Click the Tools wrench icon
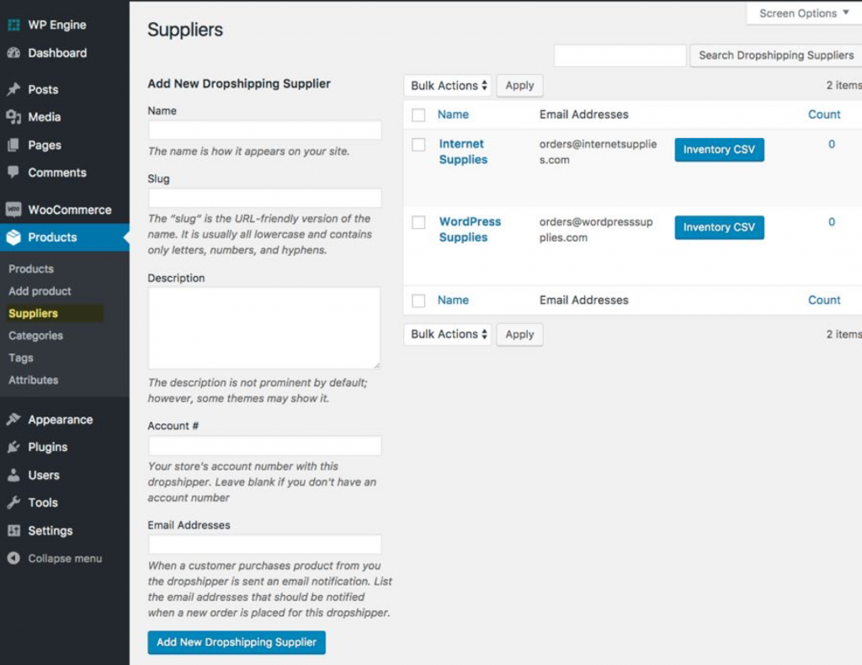The image size is (862, 665). coord(13,503)
